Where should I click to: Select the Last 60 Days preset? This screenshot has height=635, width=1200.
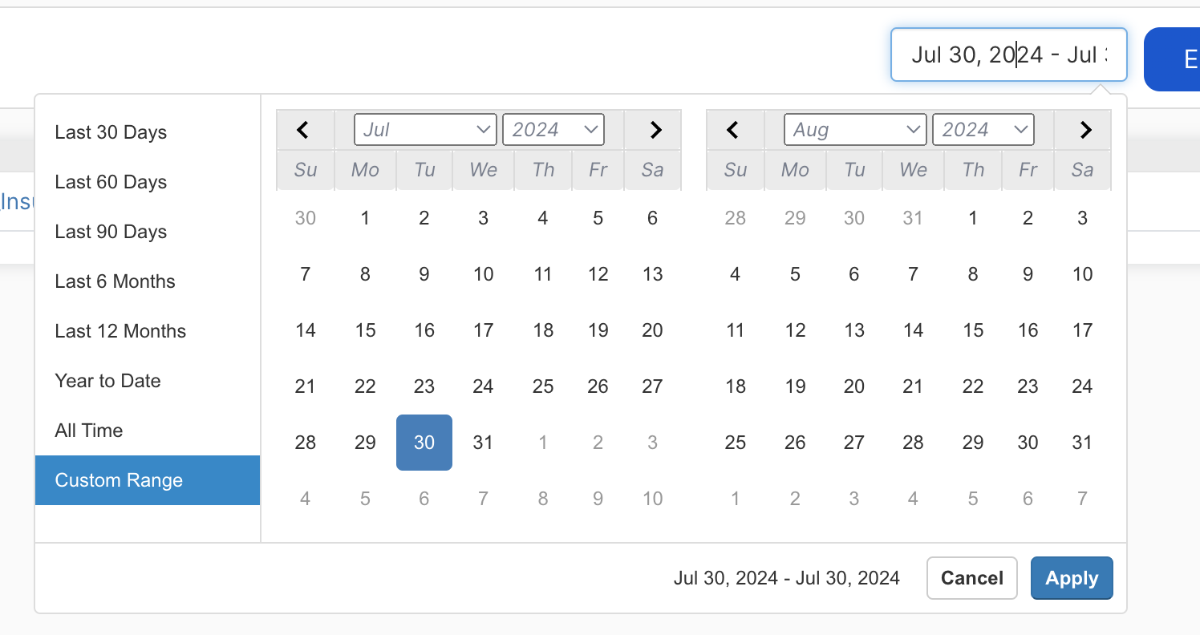pyautogui.click(x=111, y=182)
